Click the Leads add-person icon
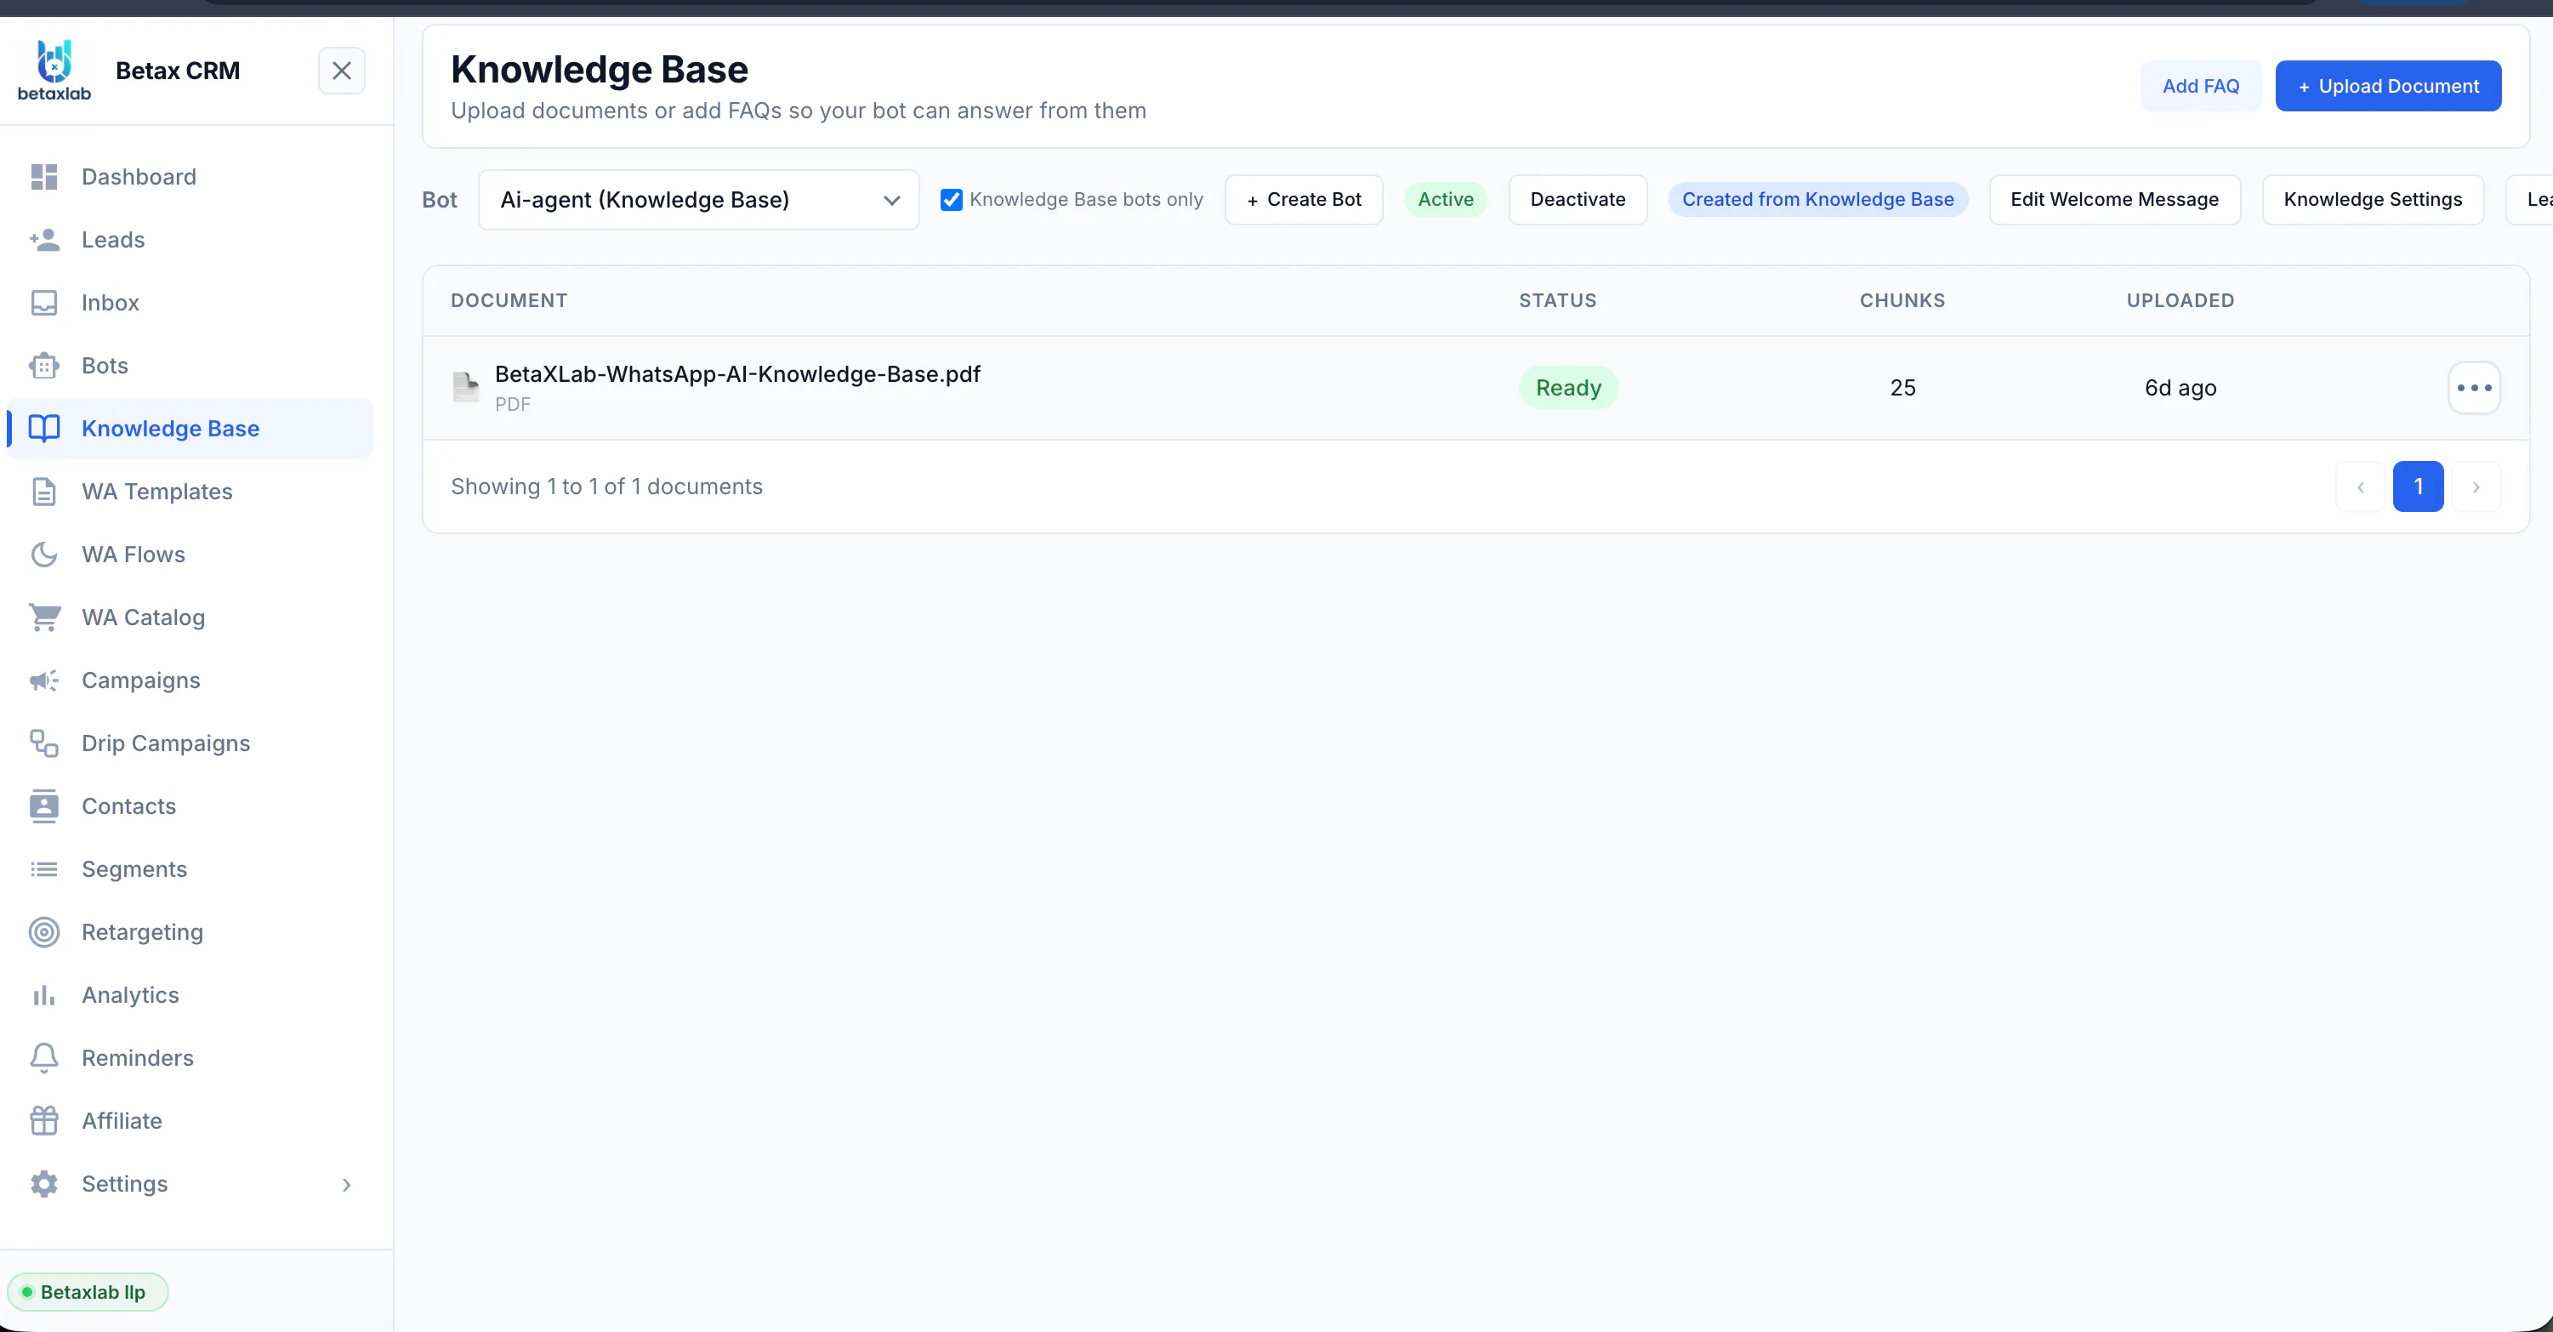This screenshot has height=1332, width=2553. pyautogui.click(x=43, y=240)
